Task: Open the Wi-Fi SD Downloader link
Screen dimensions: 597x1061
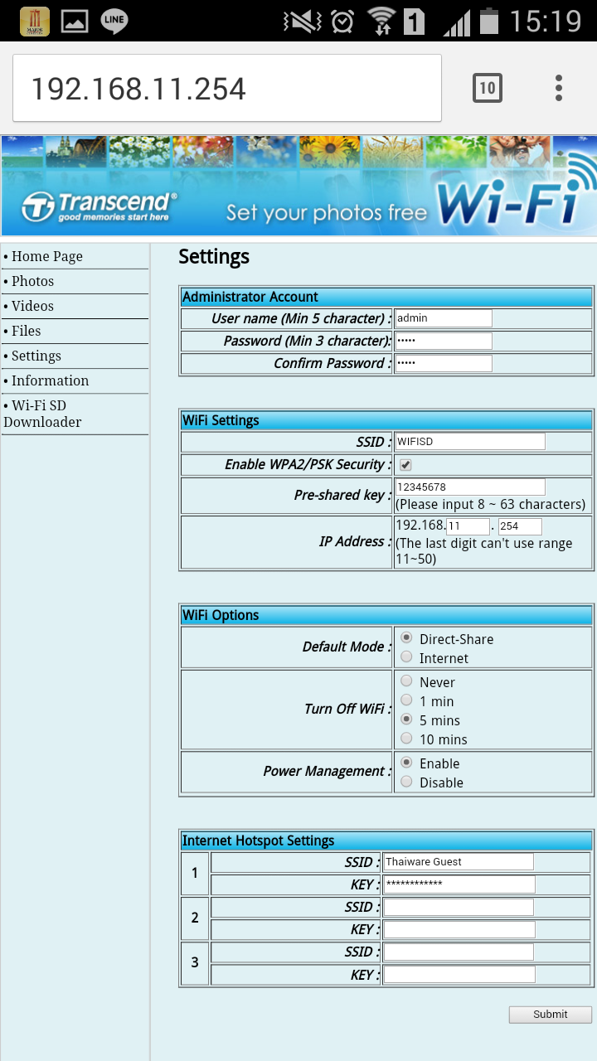Action: tap(42, 414)
